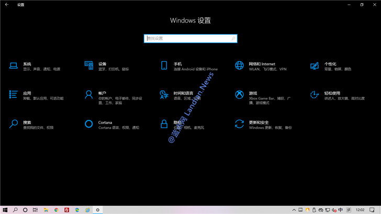381x214 pixels.
Task: Open the orange shield security tray icon
Action: click(307, 210)
